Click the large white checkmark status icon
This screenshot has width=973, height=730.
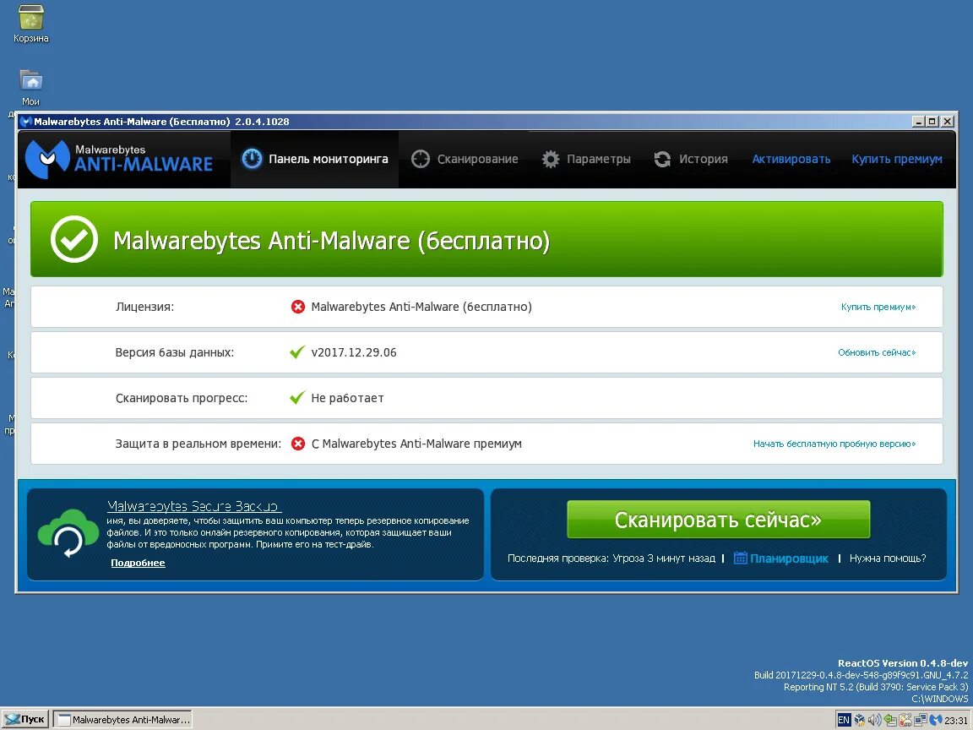pos(73,239)
